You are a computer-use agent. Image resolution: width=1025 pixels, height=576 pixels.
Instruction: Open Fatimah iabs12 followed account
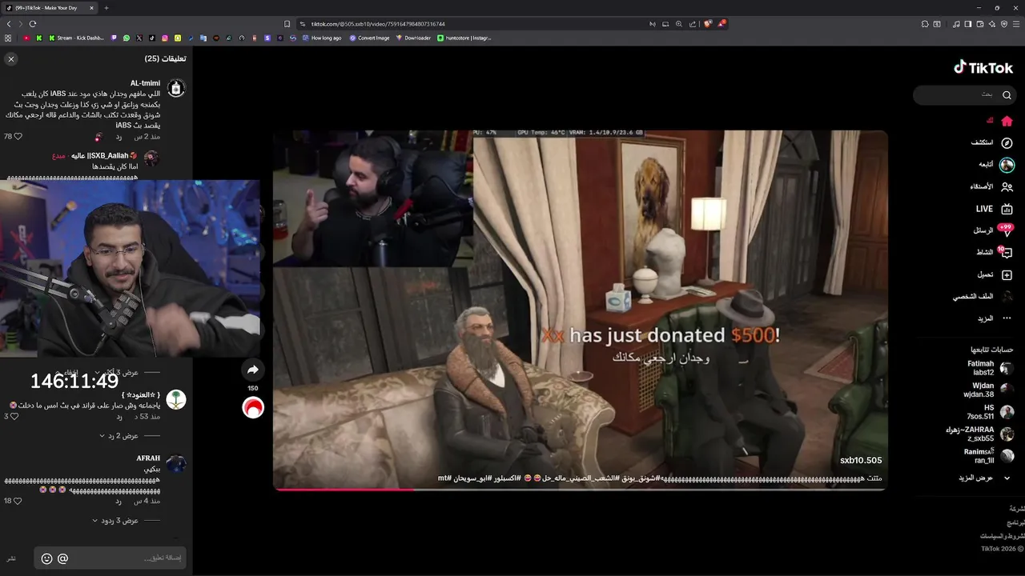click(x=990, y=368)
